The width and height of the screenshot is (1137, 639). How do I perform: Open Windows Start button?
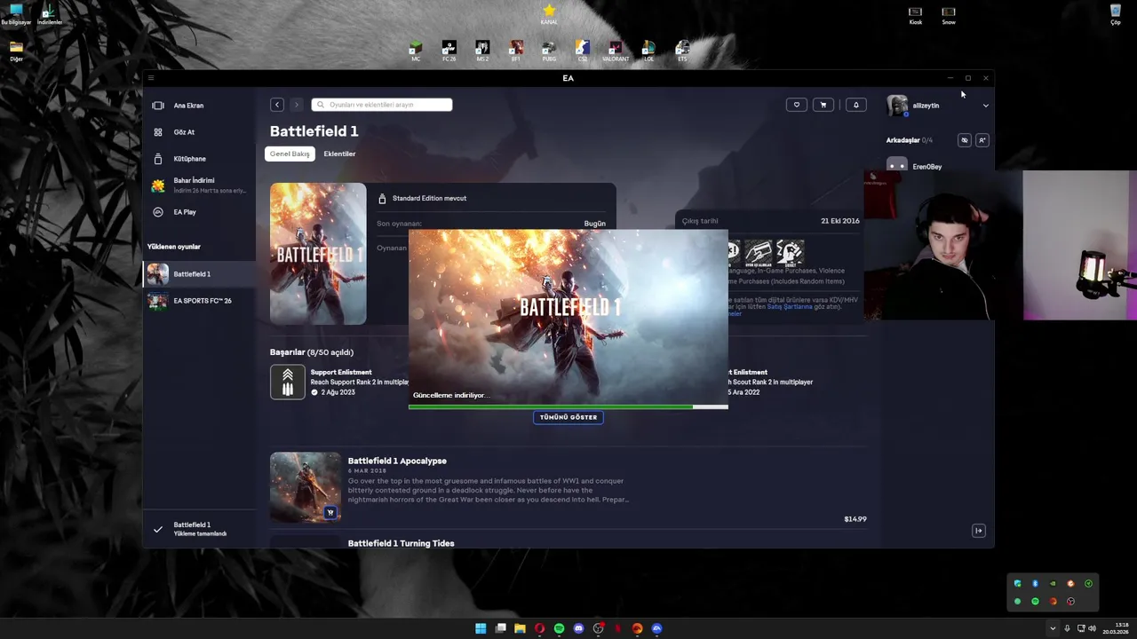coord(481,628)
